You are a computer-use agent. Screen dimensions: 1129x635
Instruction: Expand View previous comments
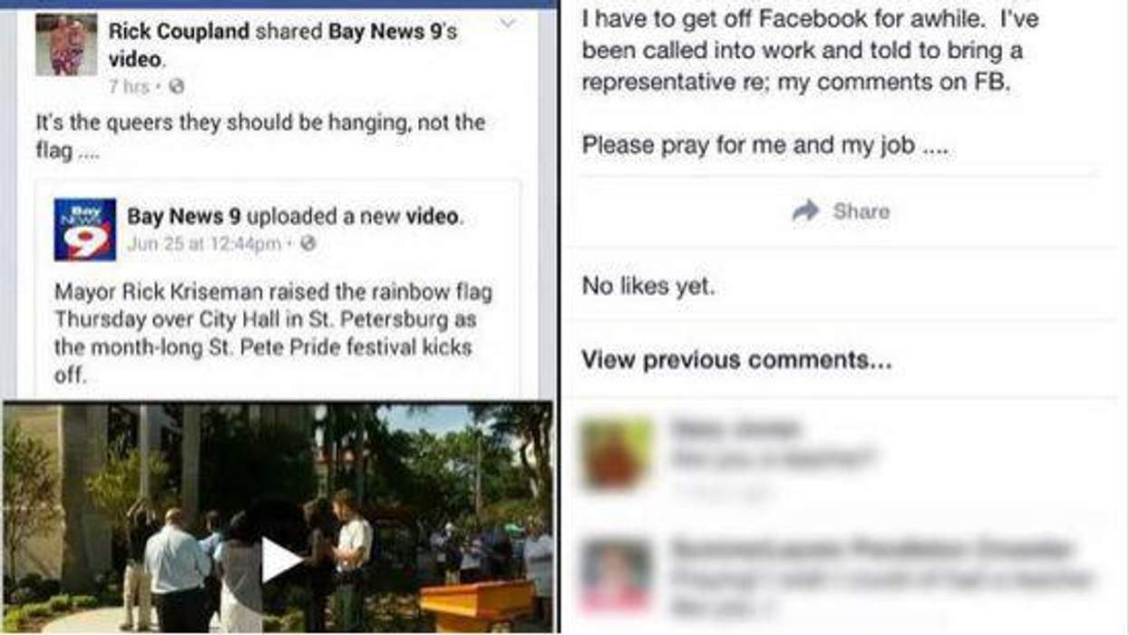tap(736, 360)
